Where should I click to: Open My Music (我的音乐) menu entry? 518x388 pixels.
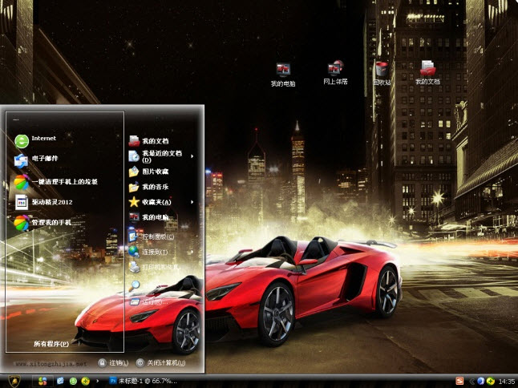[x=156, y=187]
